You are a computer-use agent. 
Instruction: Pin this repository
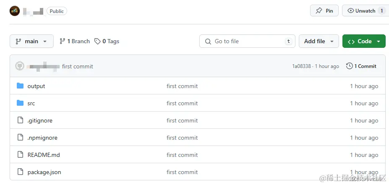[324, 11]
